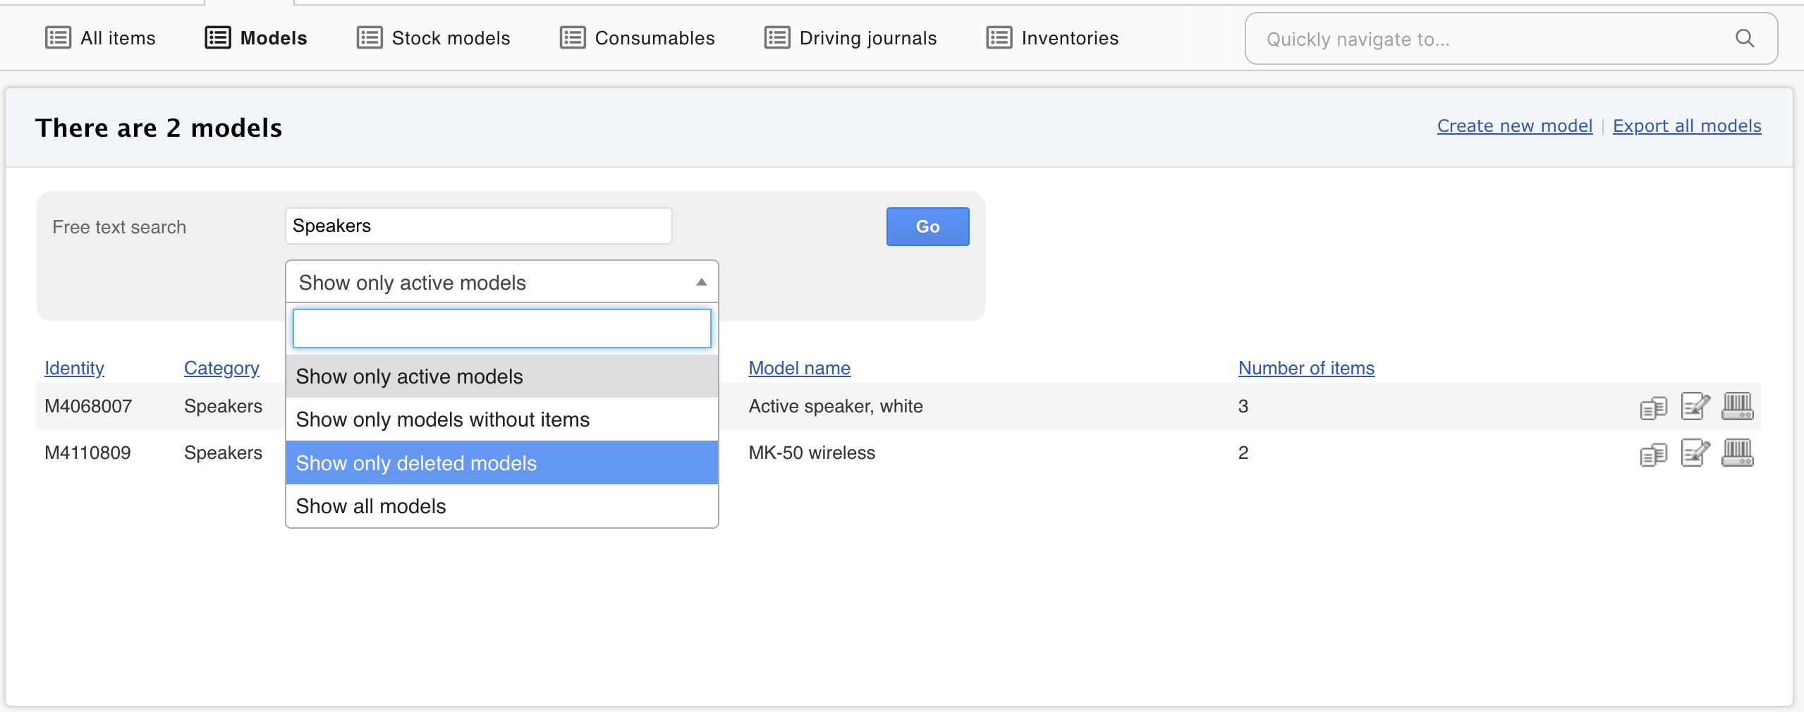Click Export all models link
The image size is (1804, 712).
[x=1687, y=125]
